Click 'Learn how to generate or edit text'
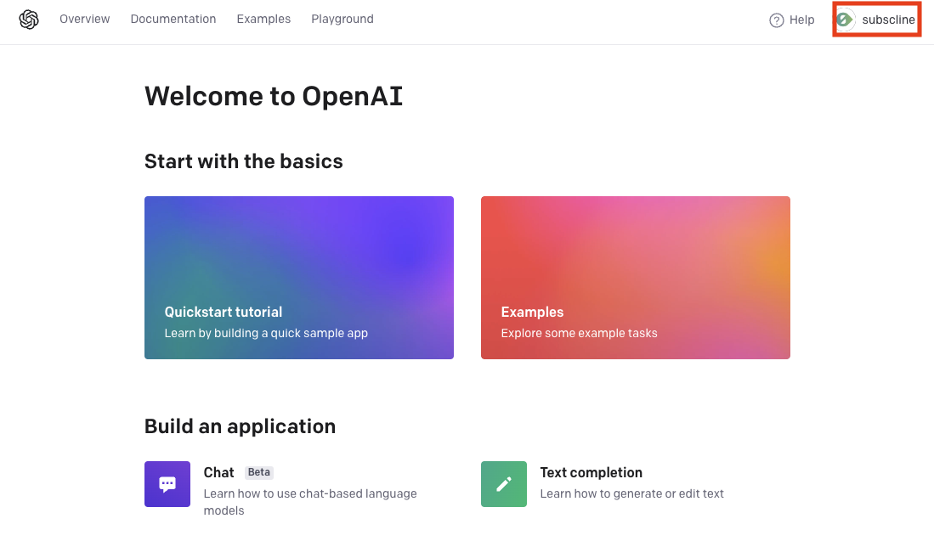Viewport: 934px width, 541px height. pos(632,493)
